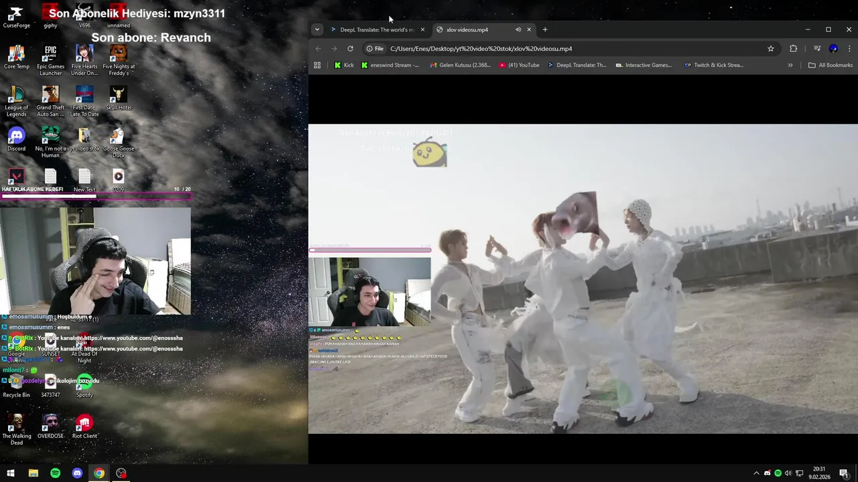Open Five Hearts Under One desktop shortcut
This screenshot has height=482, width=858.
pyautogui.click(x=84, y=61)
